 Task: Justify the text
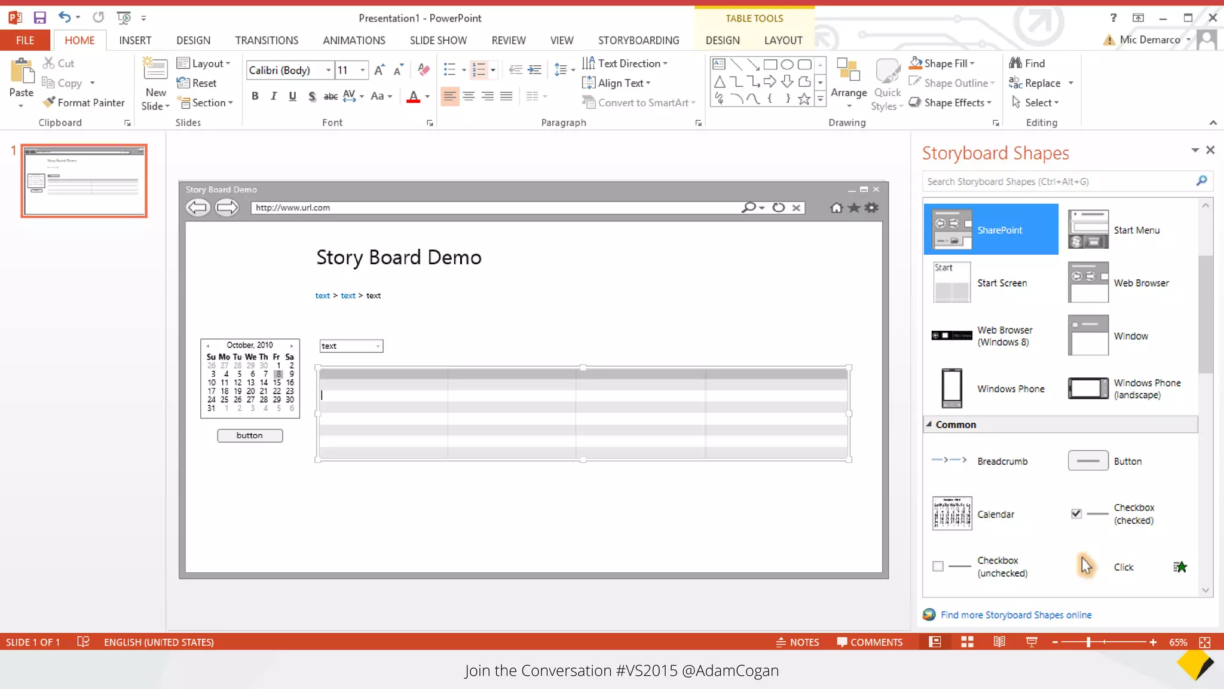coord(506,96)
